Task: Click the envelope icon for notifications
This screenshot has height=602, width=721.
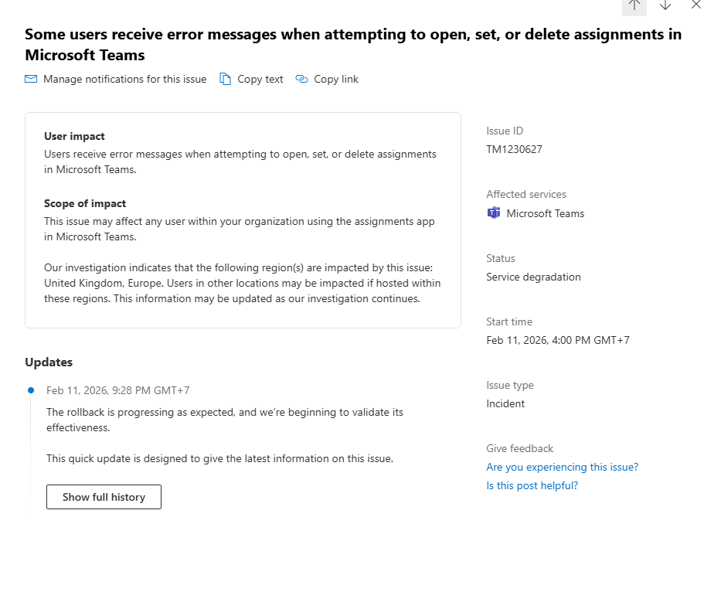Action: coord(31,79)
